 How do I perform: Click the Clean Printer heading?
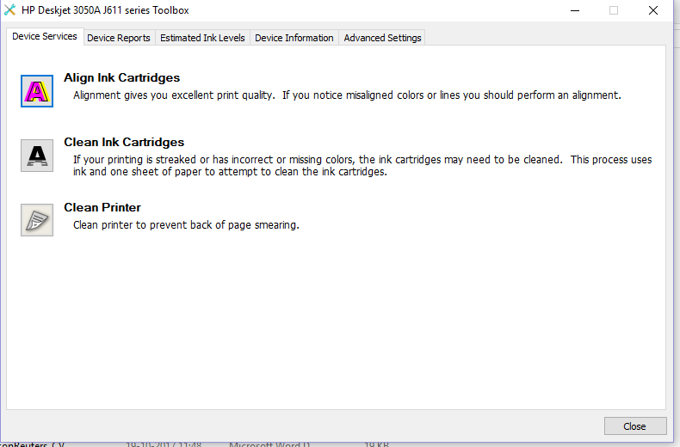point(102,207)
